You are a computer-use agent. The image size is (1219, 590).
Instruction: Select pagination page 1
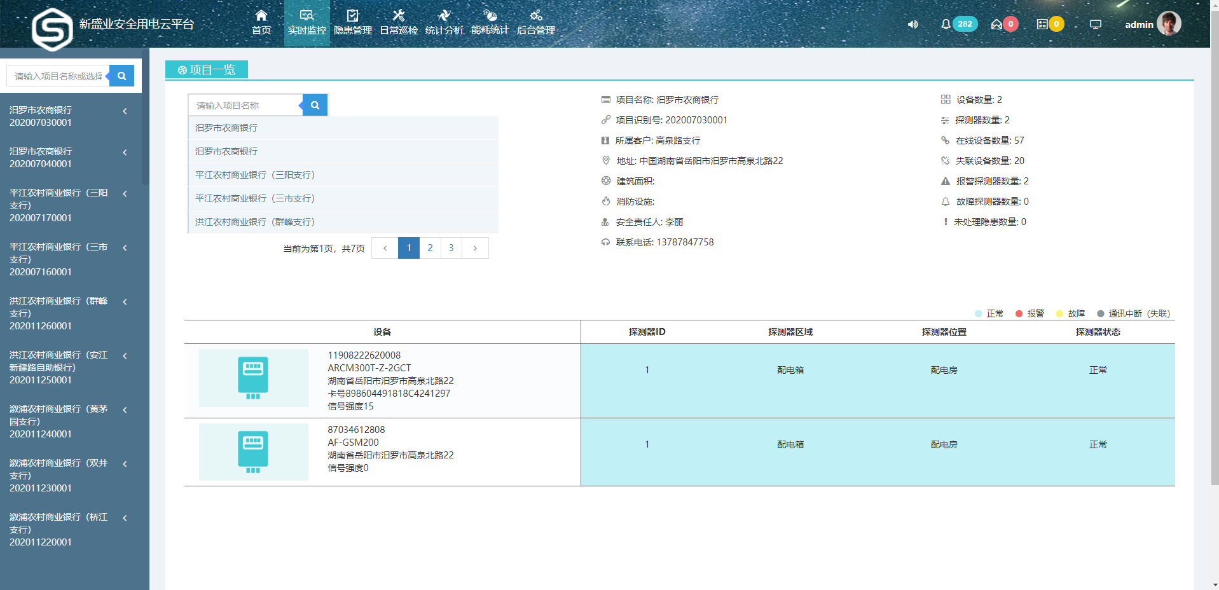[x=409, y=248]
